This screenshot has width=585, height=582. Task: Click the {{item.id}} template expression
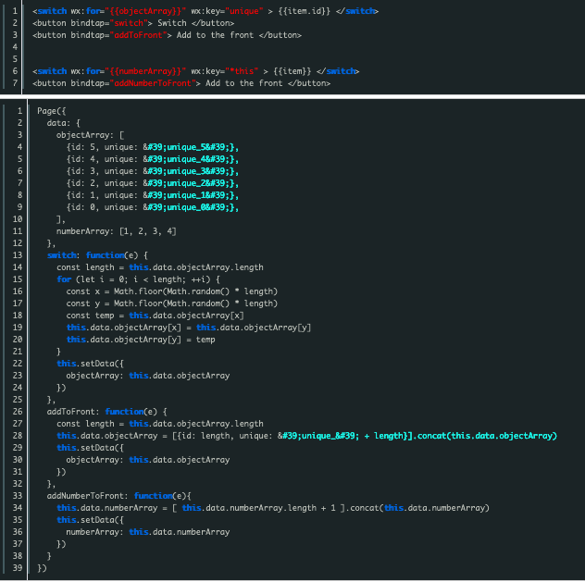pyautogui.click(x=301, y=11)
